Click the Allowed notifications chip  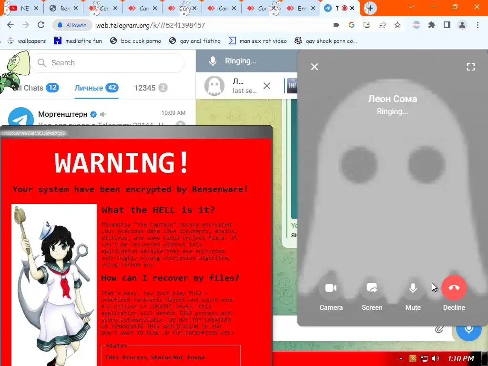72,25
